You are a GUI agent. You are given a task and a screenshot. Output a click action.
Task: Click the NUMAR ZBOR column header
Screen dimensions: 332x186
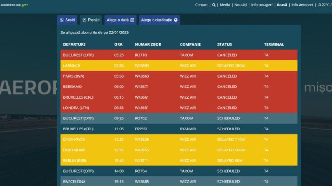[x=148, y=44]
